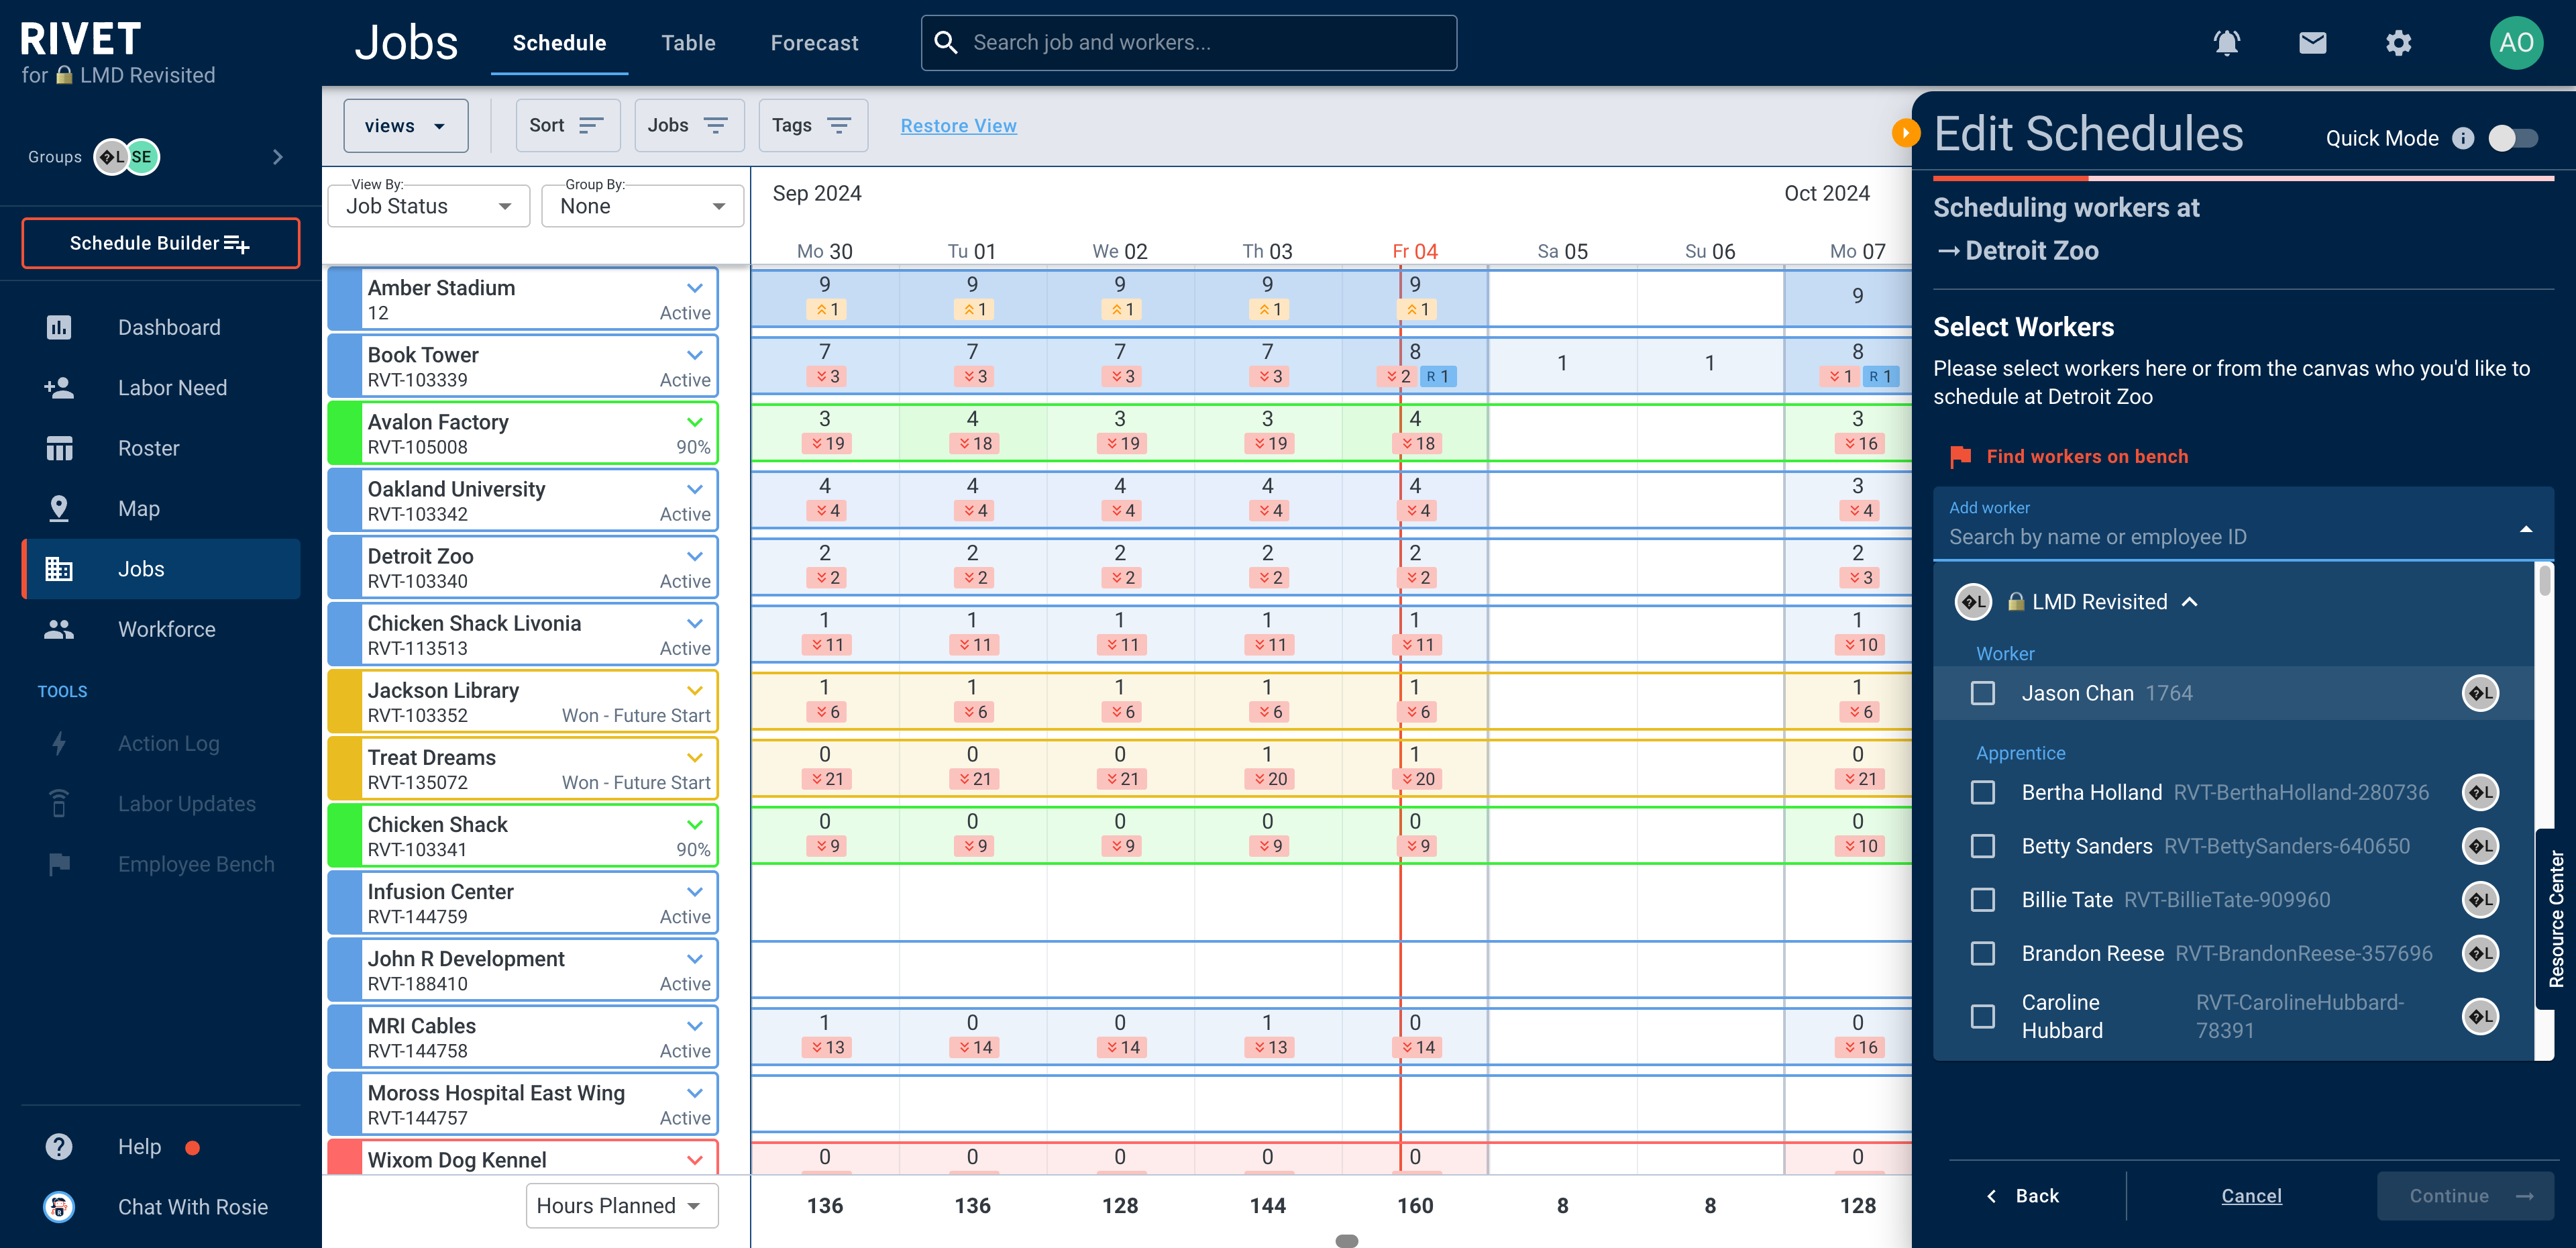Click the Schedule Builder button

tap(161, 243)
